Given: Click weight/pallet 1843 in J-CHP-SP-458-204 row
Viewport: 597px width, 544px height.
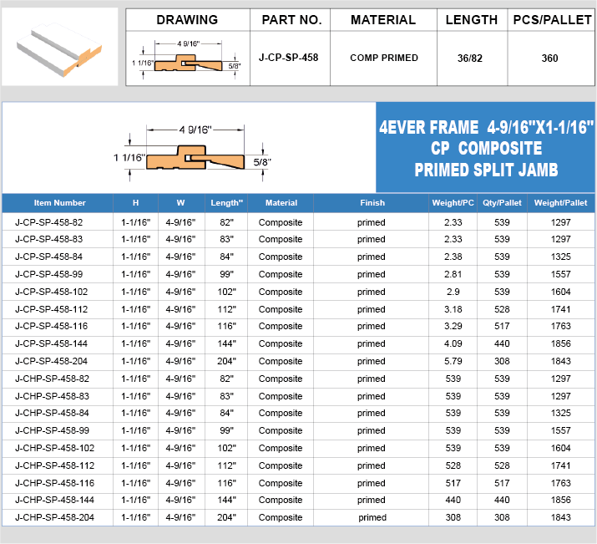Looking at the screenshot, I should (x=560, y=517).
